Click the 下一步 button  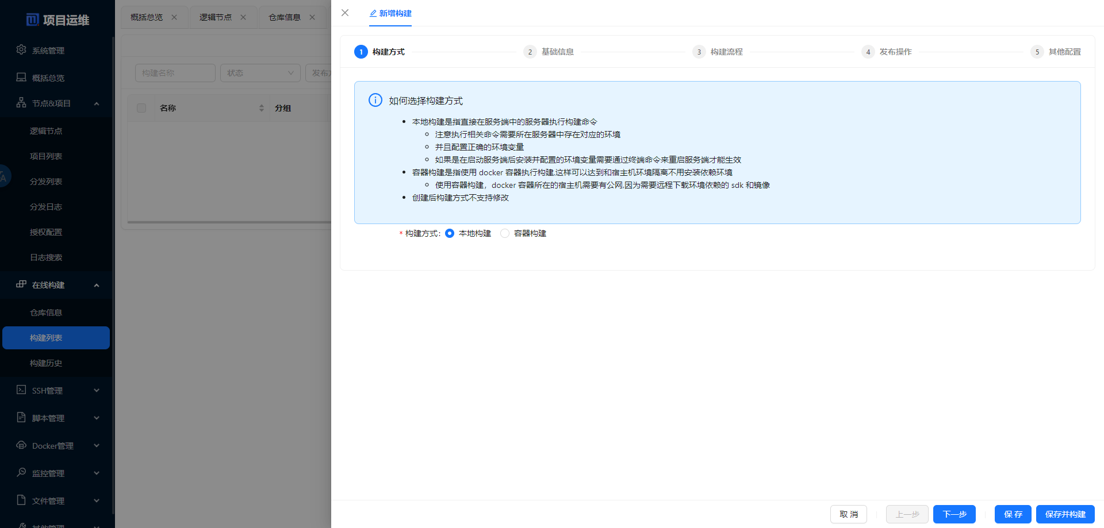954,514
